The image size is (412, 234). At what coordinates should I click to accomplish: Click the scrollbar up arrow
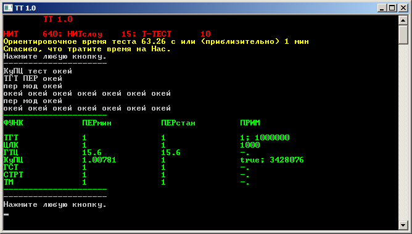coord(403,20)
